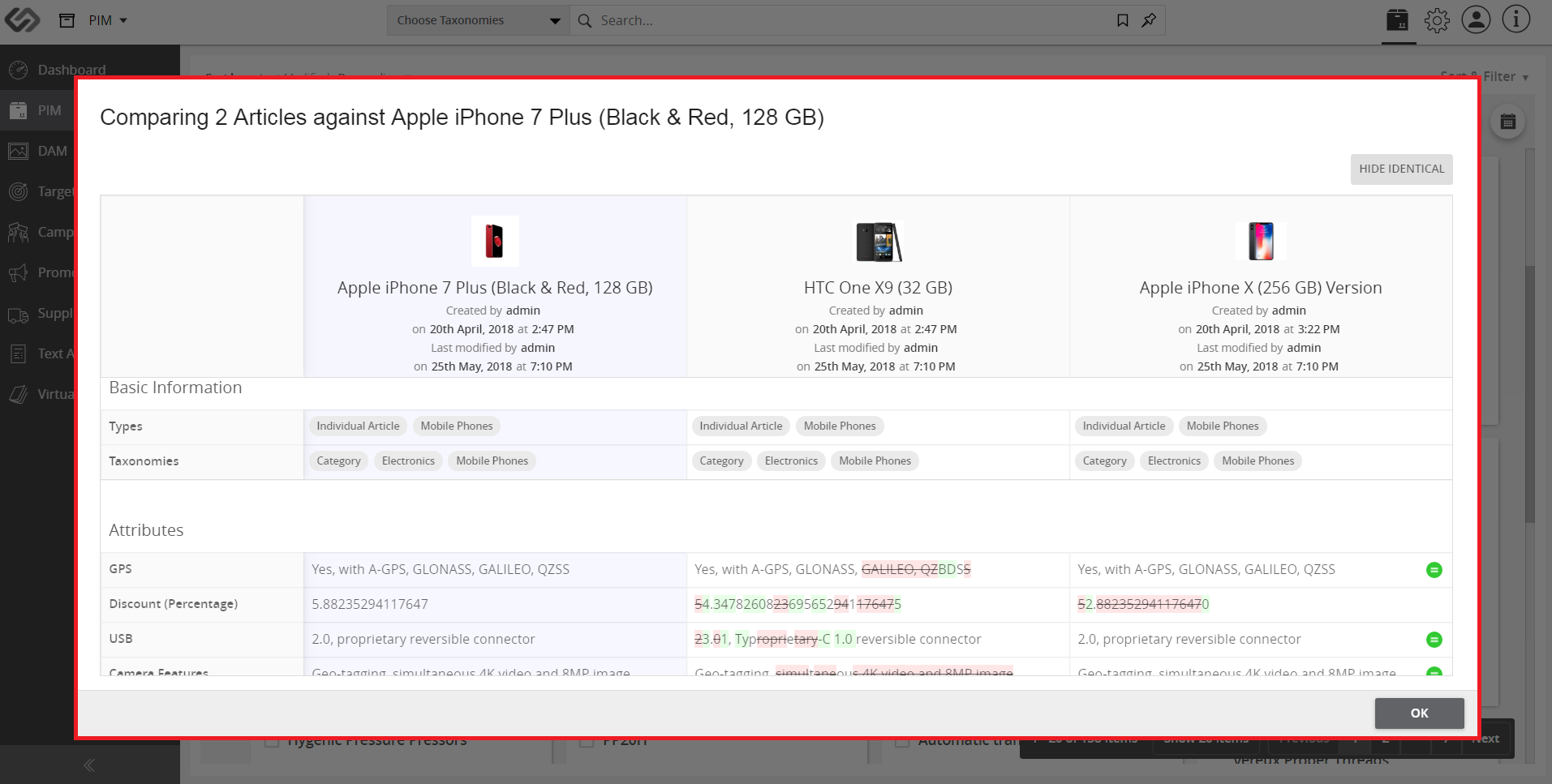Click the iPhone 7 Plus thumbnail

point(495,241)
